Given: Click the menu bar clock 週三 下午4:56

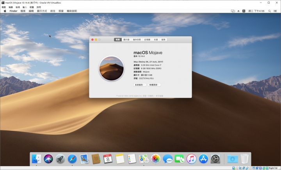Looking at the screenshot, I should tap(256, 11).
